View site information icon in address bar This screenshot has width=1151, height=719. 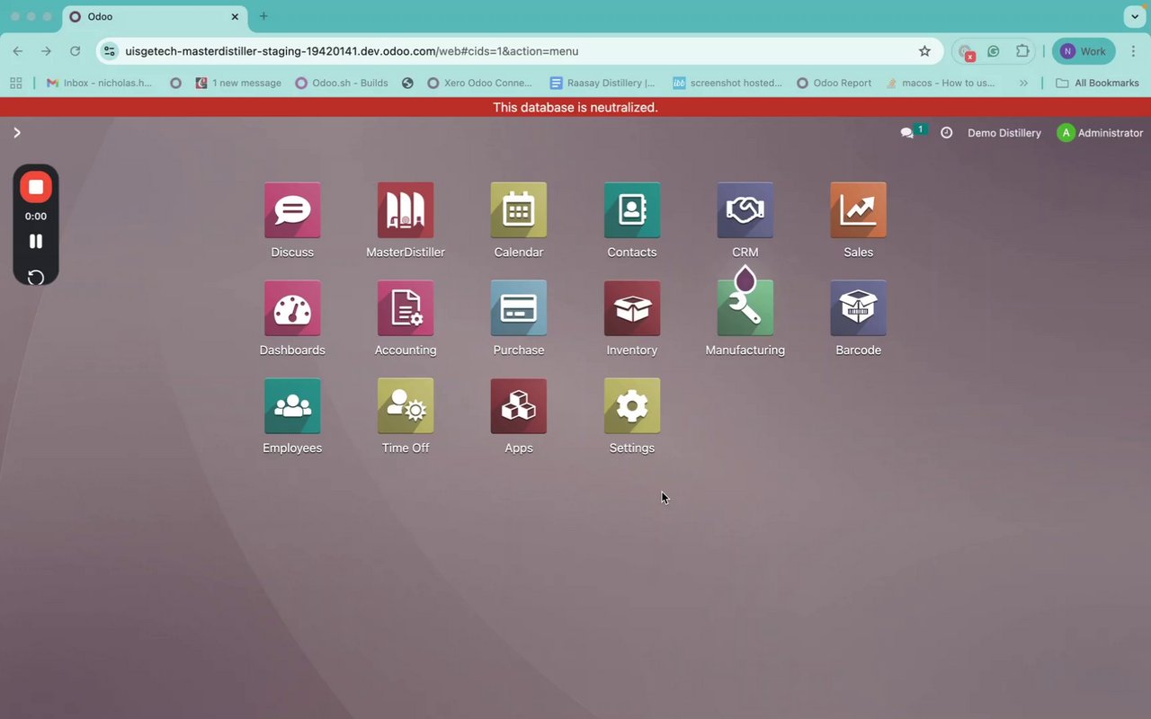point(110,51)
